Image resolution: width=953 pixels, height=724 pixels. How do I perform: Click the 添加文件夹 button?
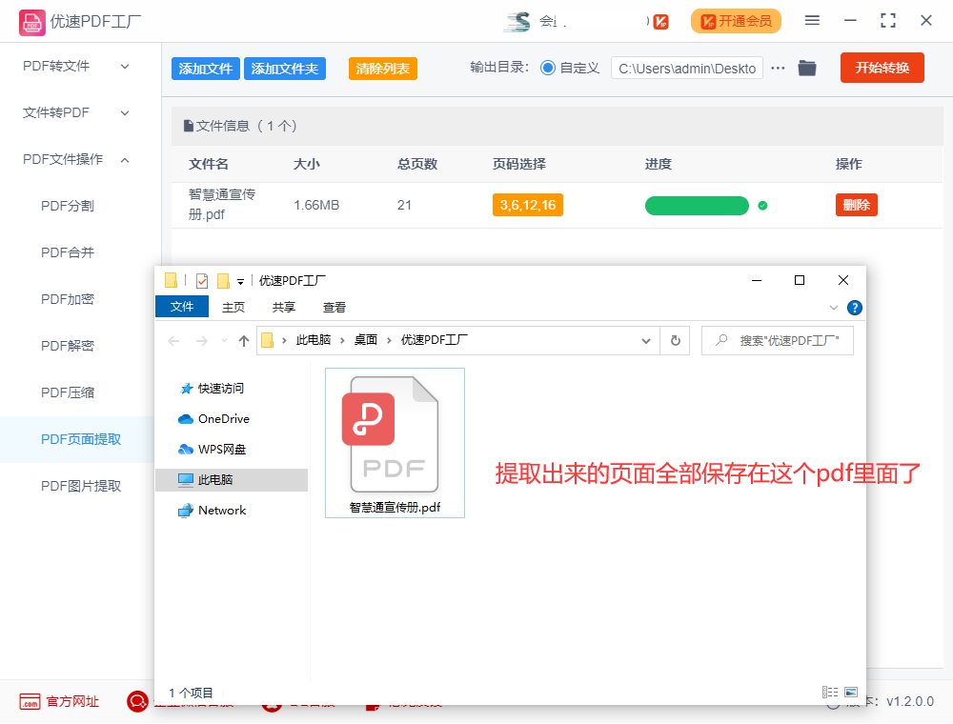[284, 69]
